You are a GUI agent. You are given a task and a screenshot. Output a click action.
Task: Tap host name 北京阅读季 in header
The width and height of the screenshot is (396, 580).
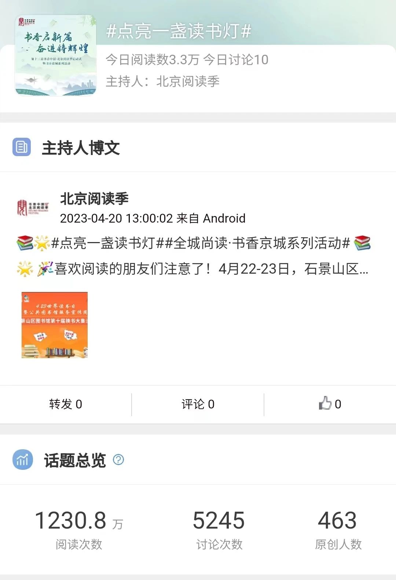click(x=188, y=81)
